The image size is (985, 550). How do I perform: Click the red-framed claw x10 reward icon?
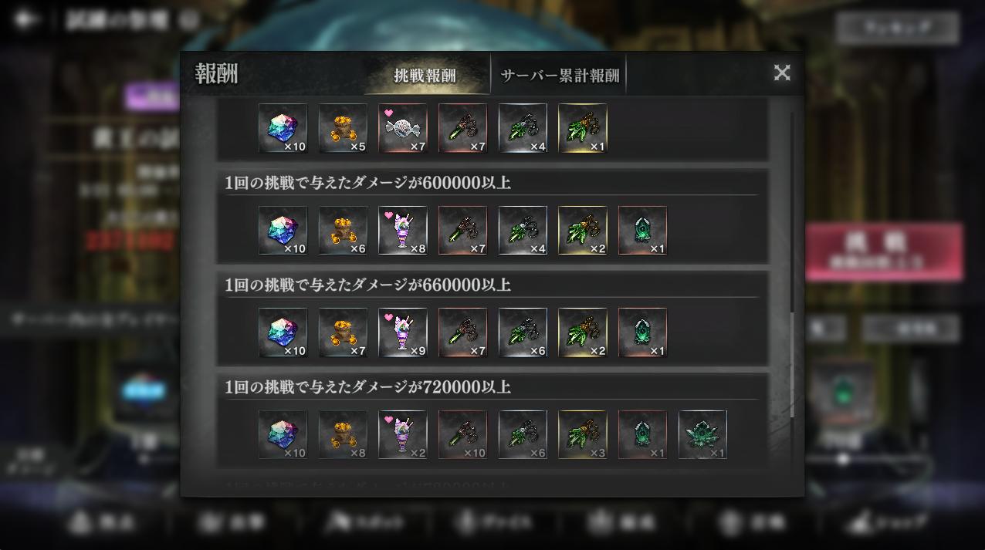pos(462,434)
